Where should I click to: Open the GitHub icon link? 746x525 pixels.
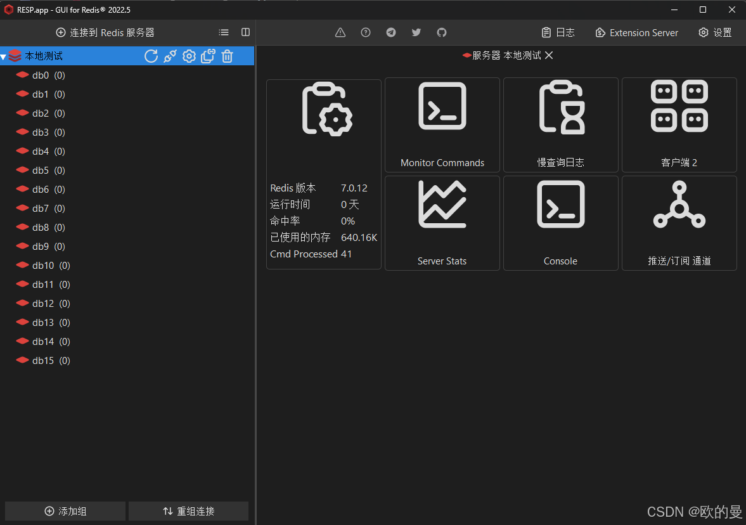click(x=442, y=32)
